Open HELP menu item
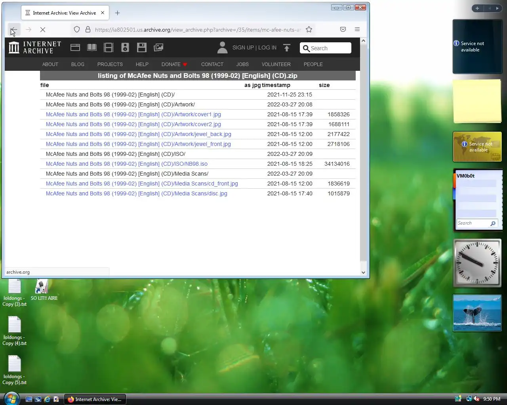This screenshot has width=507, height=405. click(x=142, y=64)
